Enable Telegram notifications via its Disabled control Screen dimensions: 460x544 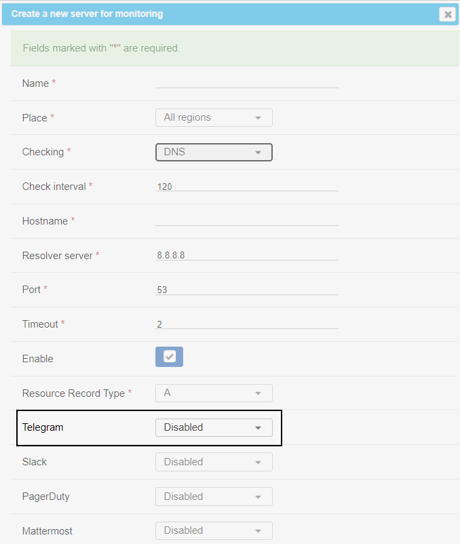click(214, 427)
